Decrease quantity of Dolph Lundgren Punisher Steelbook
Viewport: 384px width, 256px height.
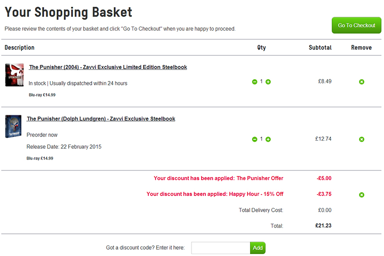pos(255,139)
